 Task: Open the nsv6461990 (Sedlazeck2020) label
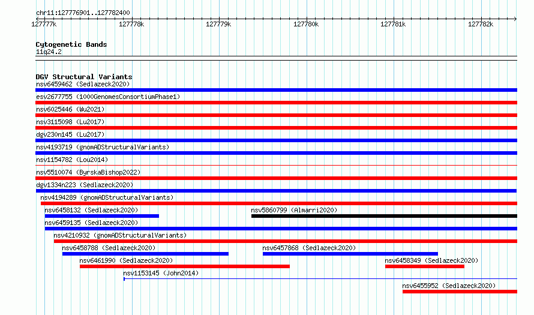[126, 260]
